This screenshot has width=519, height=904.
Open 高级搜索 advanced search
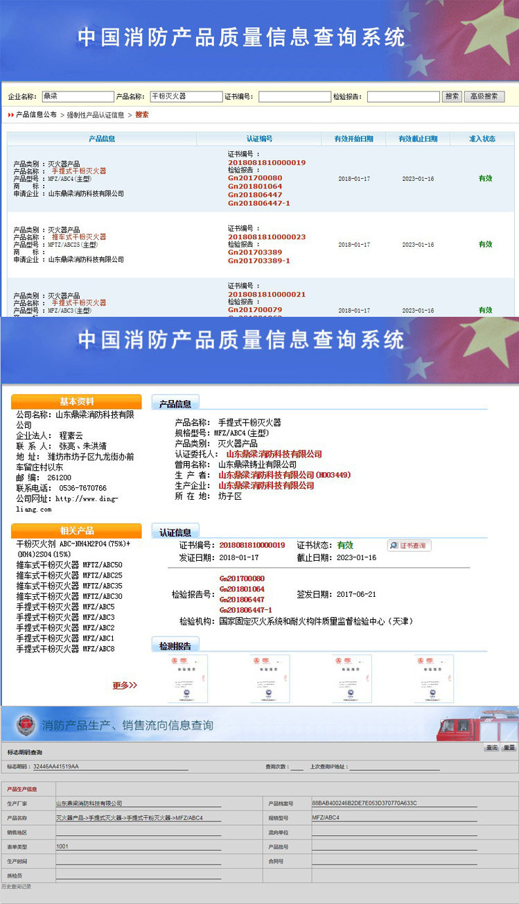[484, 96]
